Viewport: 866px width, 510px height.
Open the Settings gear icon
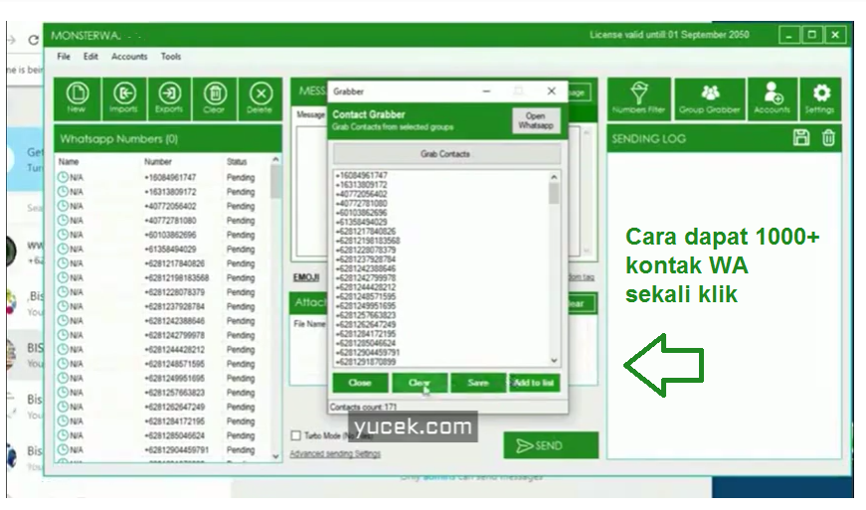point(820,98)
